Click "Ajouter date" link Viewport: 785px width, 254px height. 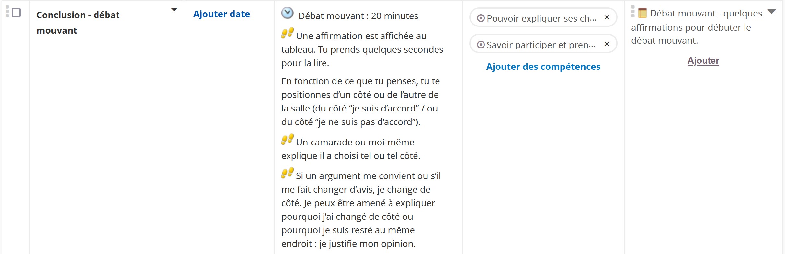point(222,14)
